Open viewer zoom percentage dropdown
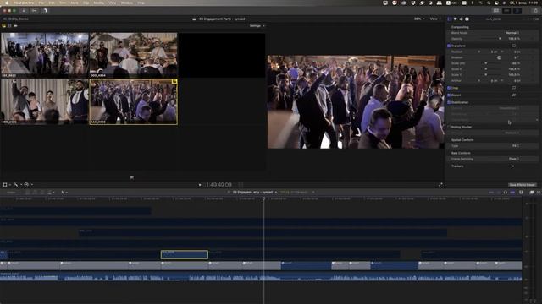542x304 pixels. coord(419,19)
